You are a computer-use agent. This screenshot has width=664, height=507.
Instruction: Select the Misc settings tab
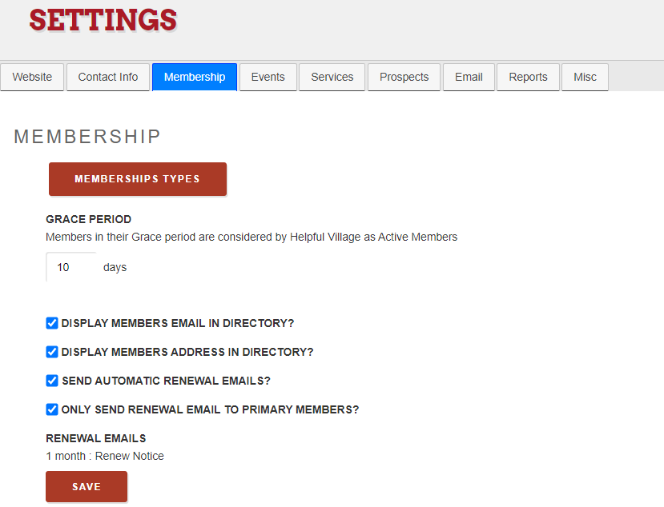coord(585,77)
